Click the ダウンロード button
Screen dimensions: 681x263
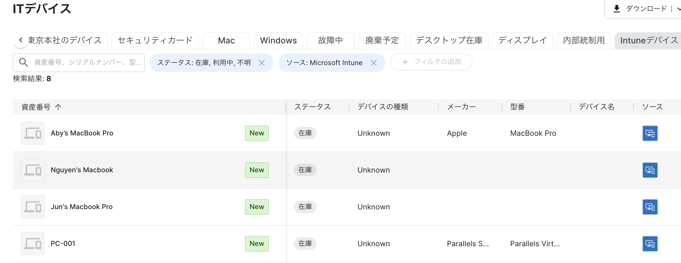click(x=640, y=9)
